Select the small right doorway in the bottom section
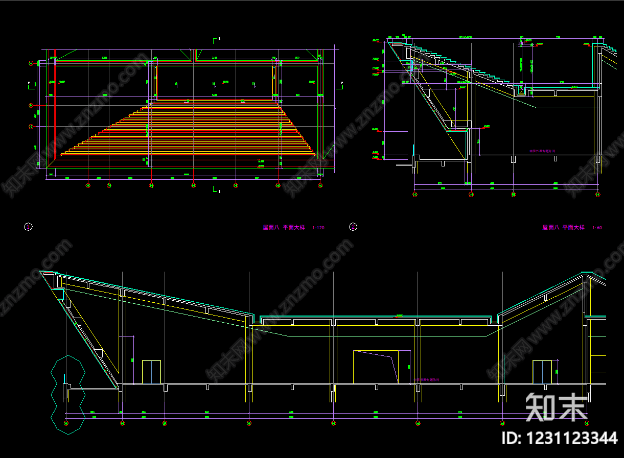The image size is (624, 458). coord(542,372)
